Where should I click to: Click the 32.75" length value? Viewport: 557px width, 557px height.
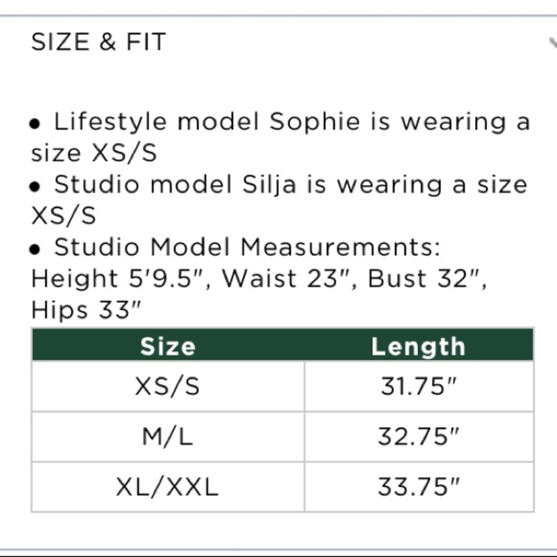click(x=419, y=437)
